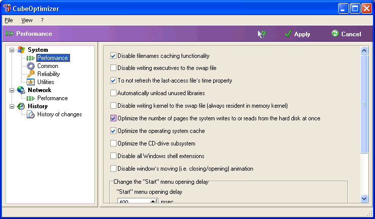
Task: Click the CubeOptimizer title bar app icon
Action: click(7, 8)
